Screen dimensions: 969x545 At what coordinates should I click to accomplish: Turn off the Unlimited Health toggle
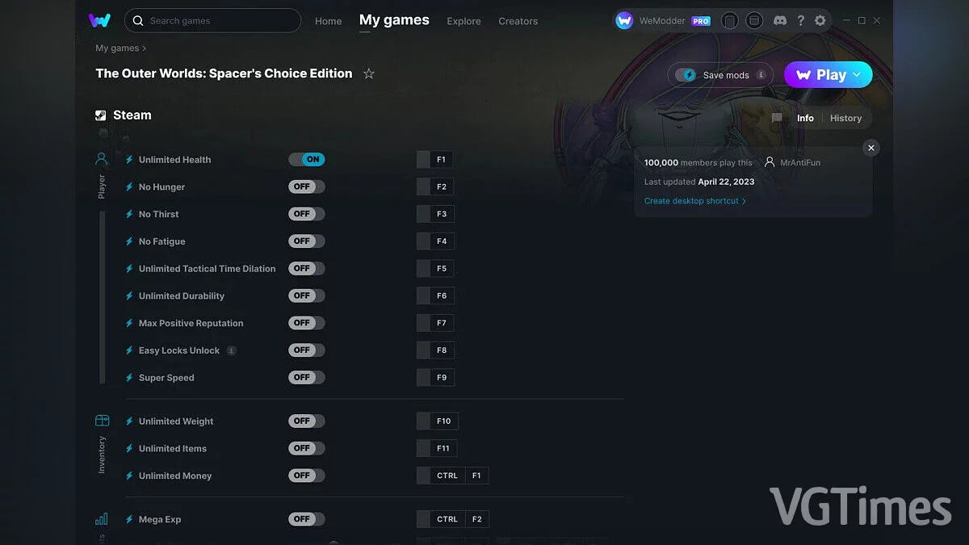coord(307,159)
